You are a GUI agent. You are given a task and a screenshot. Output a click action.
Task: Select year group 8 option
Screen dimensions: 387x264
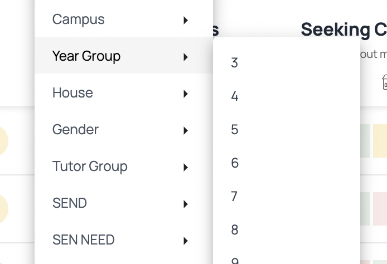click(287, 229)
